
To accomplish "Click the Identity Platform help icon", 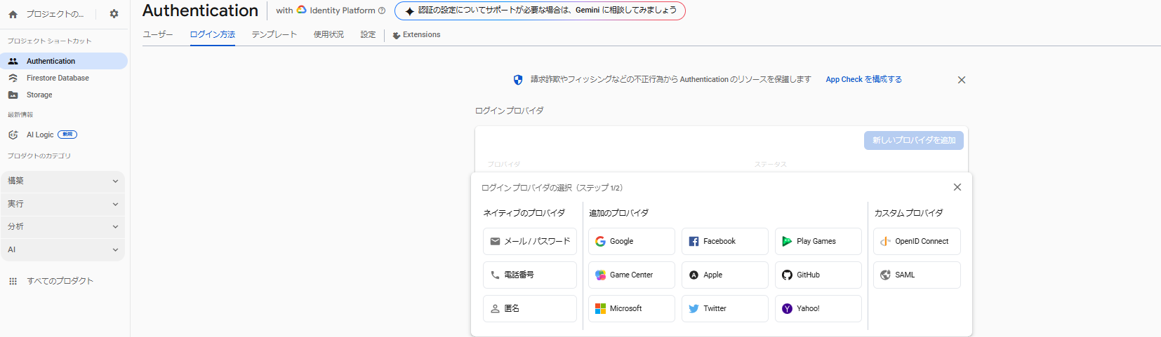I will pyautogui.click(x=382, y=11).
